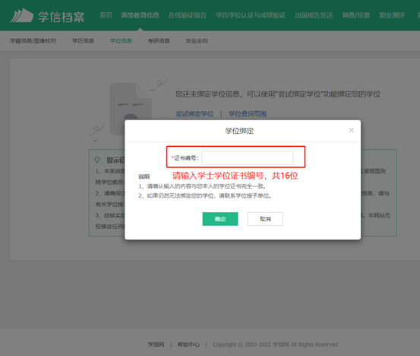420x356 pixels.
Task: Click the 取消 button
Action: 265,219
